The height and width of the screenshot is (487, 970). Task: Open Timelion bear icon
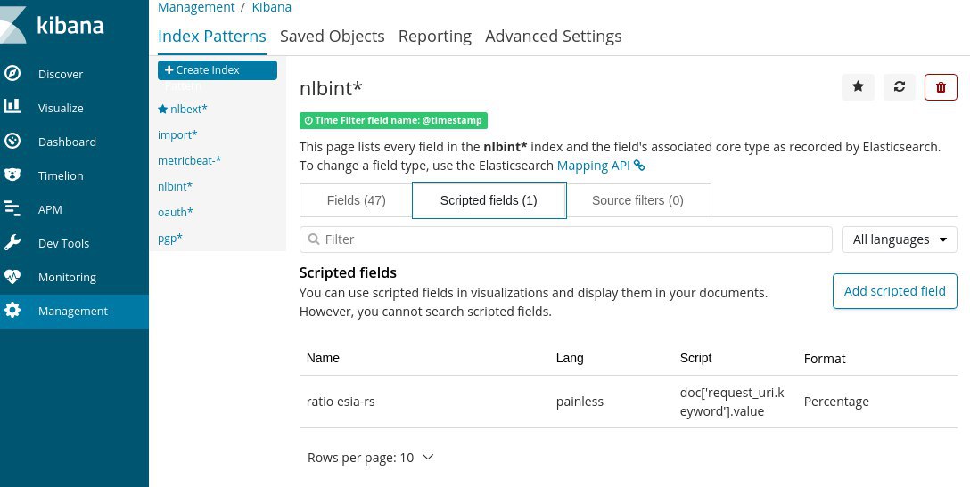(x=12, y=175)
